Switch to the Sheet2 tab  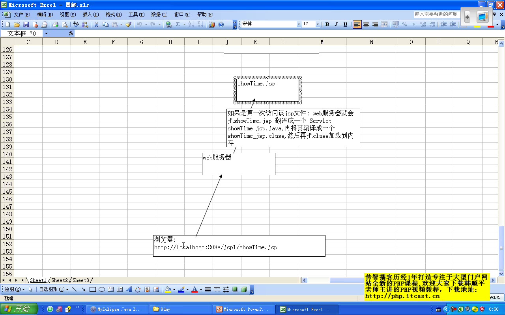point(60,280)
